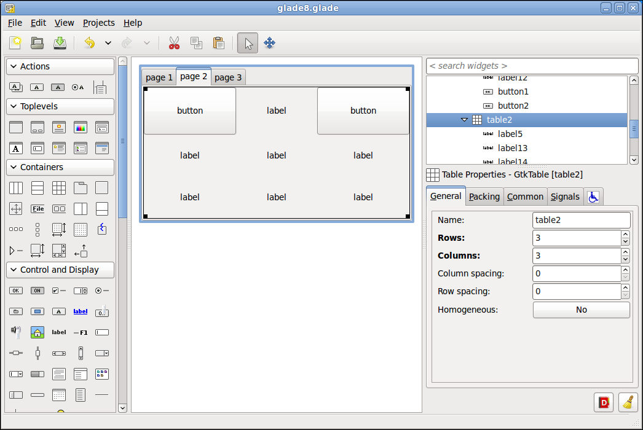The image size is (643, 430).
Task: Collapse the table2 tree node
Action: click(x=464, y=120)
